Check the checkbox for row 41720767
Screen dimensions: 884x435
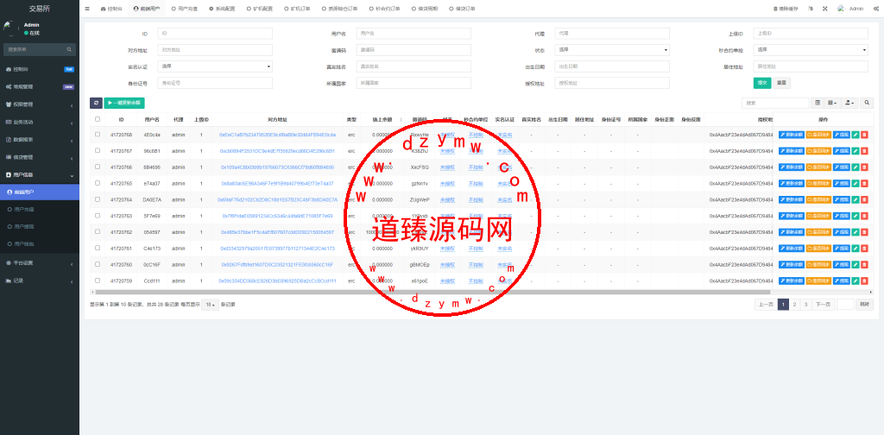98,151
